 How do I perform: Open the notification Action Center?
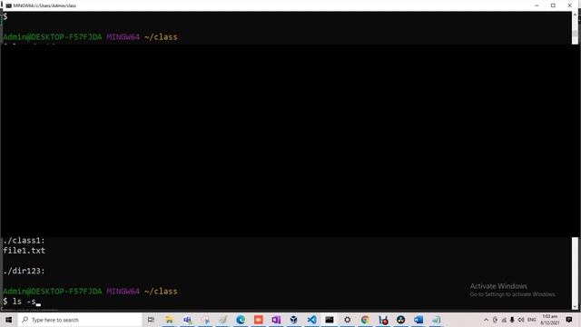point(569,320)
